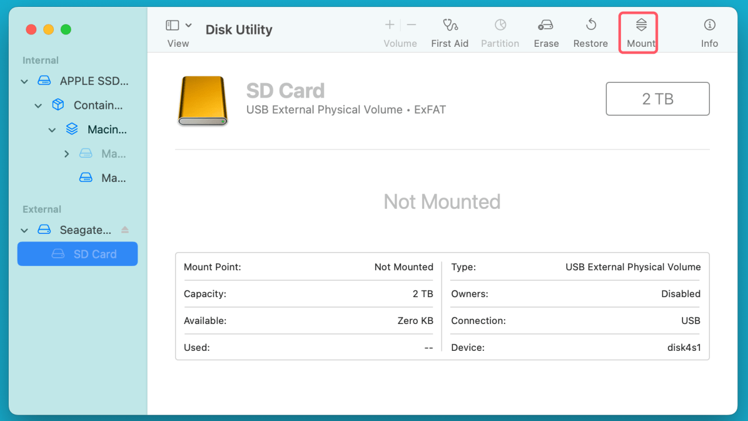This screenshot has height=421, width=748.
Task: Click the Add Volume plus icon
Action: coord(389,25)
